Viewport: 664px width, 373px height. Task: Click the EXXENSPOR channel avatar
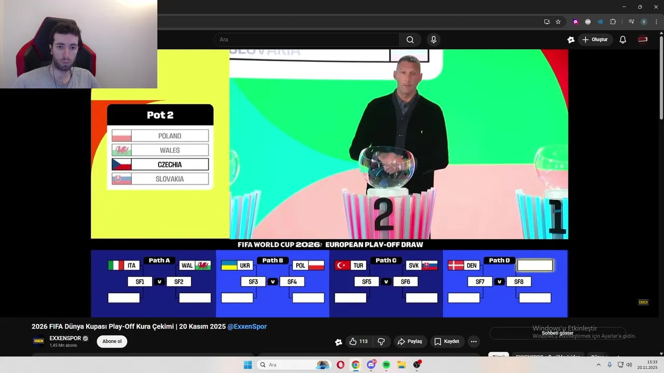click(38, 341)
